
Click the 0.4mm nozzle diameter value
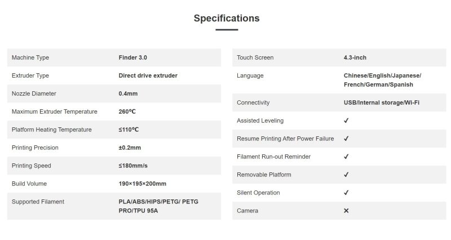click(128, 94)
